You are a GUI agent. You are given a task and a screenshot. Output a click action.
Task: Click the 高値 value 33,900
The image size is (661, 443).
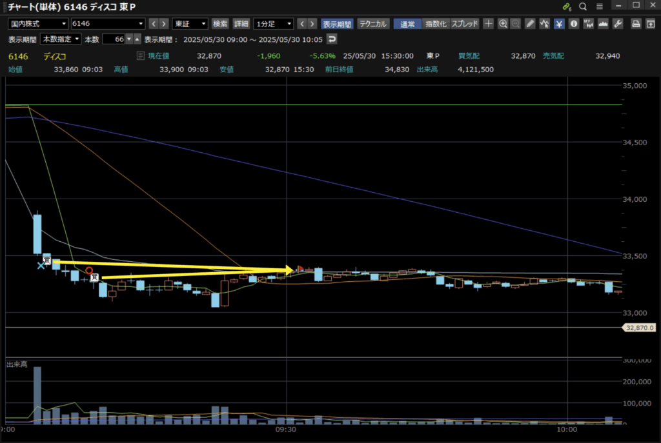(x=172, y=70)
